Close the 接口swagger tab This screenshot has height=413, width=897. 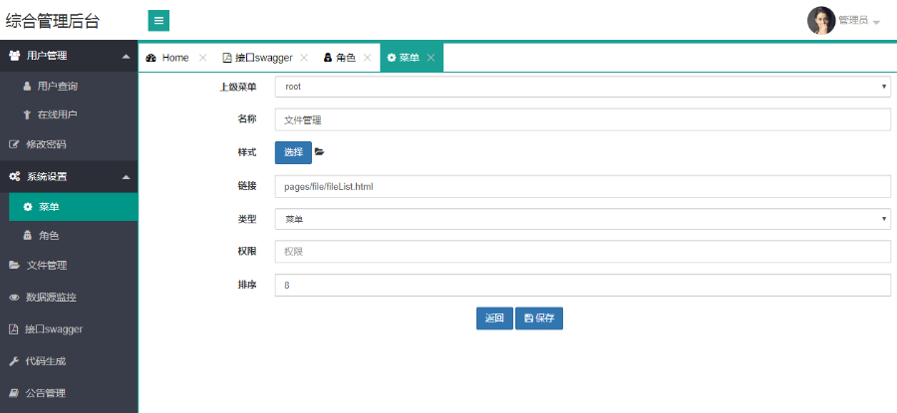pyautogui.click(x=304, y=58)
